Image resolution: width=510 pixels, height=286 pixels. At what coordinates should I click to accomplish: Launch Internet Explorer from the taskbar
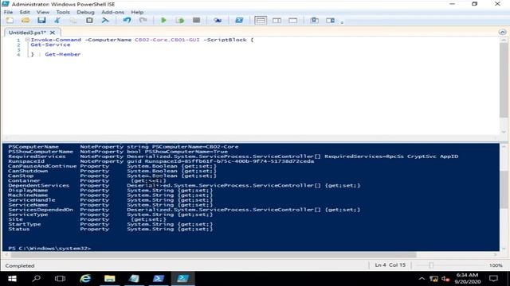click(85, 279)
